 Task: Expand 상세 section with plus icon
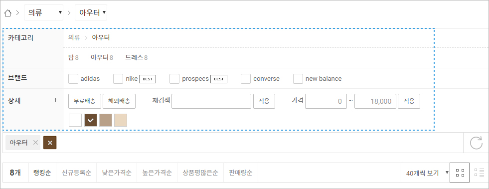point(55,100)
